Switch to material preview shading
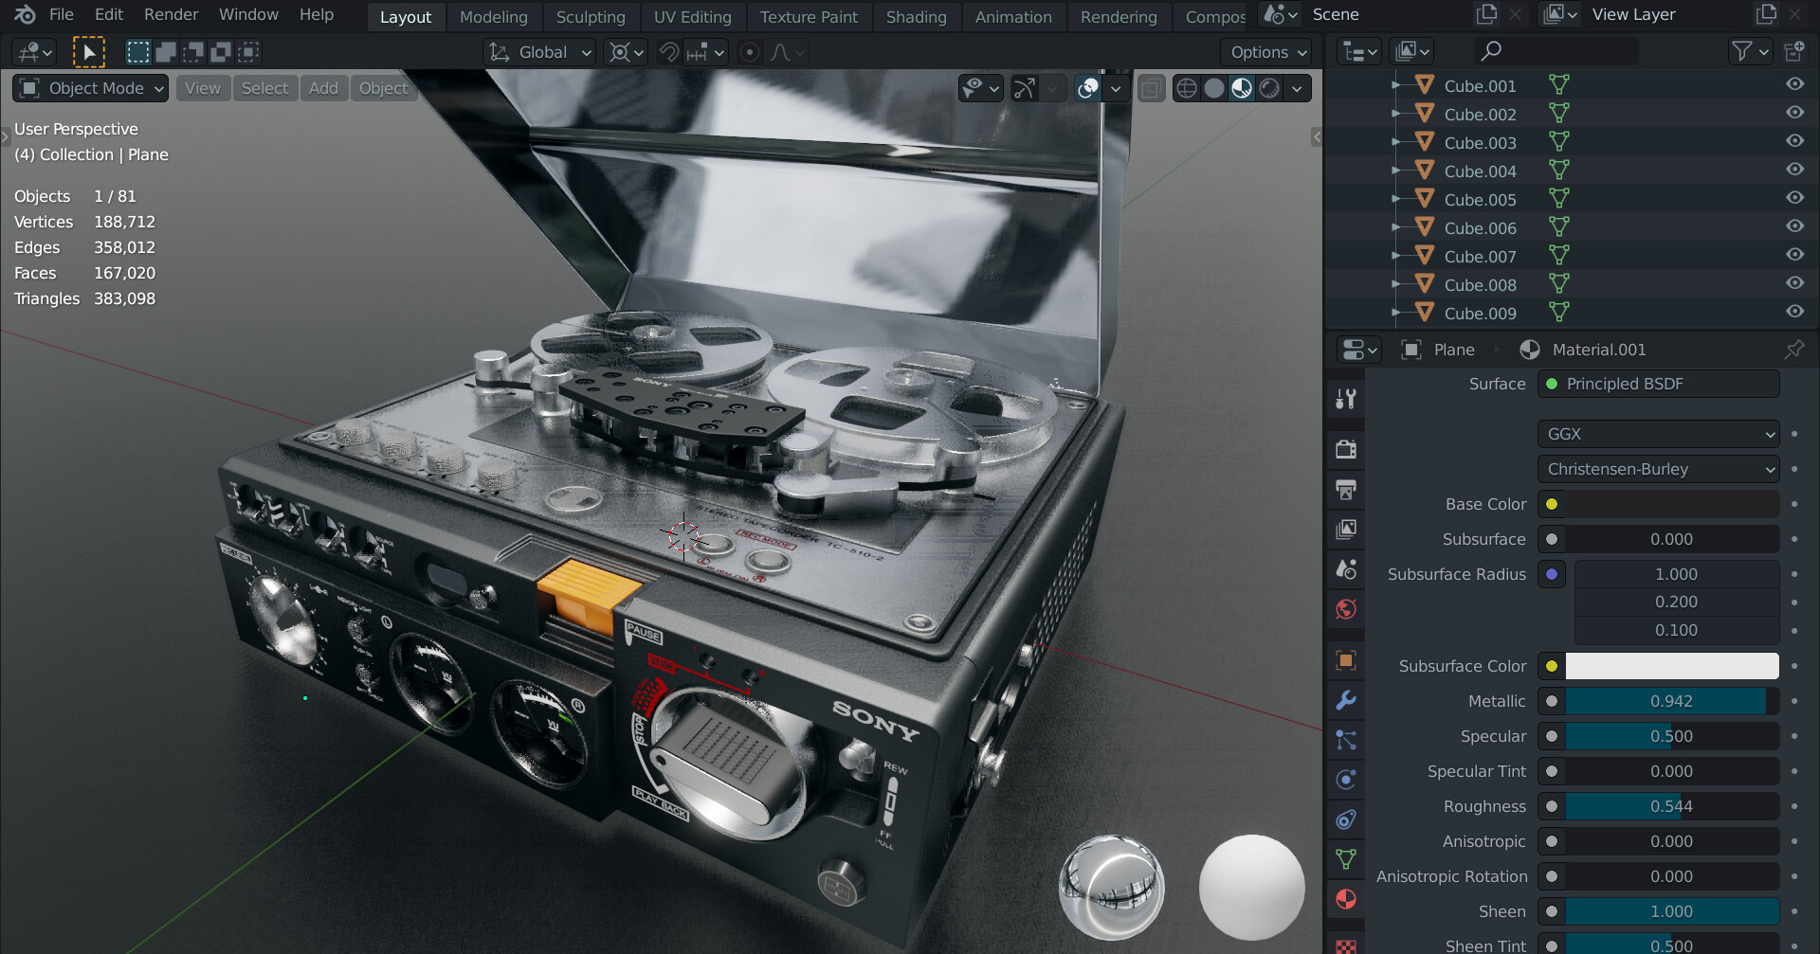The width and height of the screenshot is (1820, 954). point(1241,89)
